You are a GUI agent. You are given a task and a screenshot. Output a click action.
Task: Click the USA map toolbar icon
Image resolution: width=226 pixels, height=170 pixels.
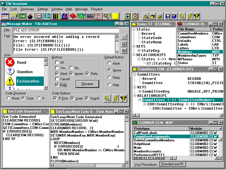[81, 16]
